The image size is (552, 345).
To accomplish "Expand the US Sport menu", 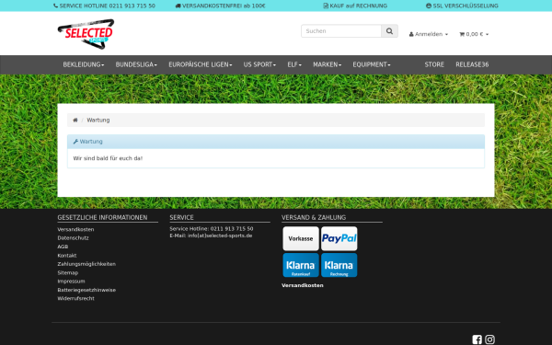I will (x=259, y=64).
